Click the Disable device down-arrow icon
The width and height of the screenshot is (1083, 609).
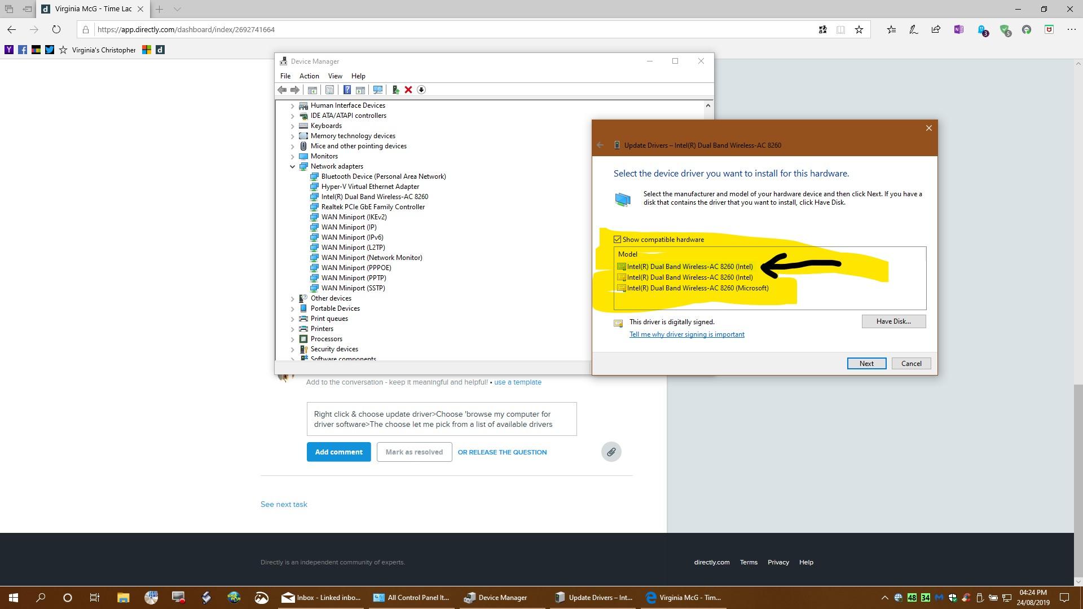pos(421,90)
